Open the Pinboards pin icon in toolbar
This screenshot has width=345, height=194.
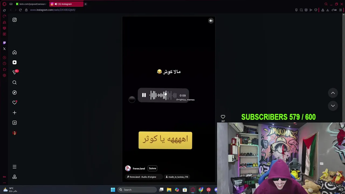[x=296, y=10]
